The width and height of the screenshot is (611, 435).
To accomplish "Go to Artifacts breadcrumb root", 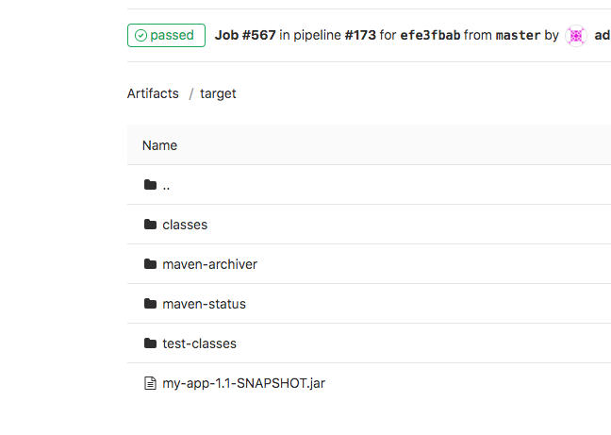I will 153,93.
